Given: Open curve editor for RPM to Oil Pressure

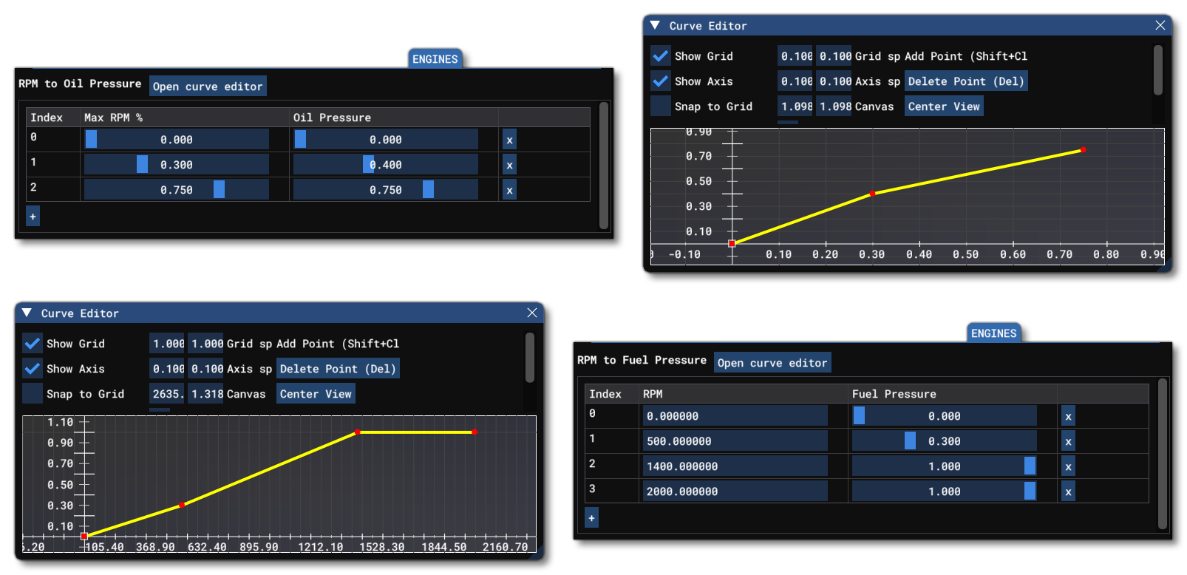Looking at the screenshot, I should point(208,86).
